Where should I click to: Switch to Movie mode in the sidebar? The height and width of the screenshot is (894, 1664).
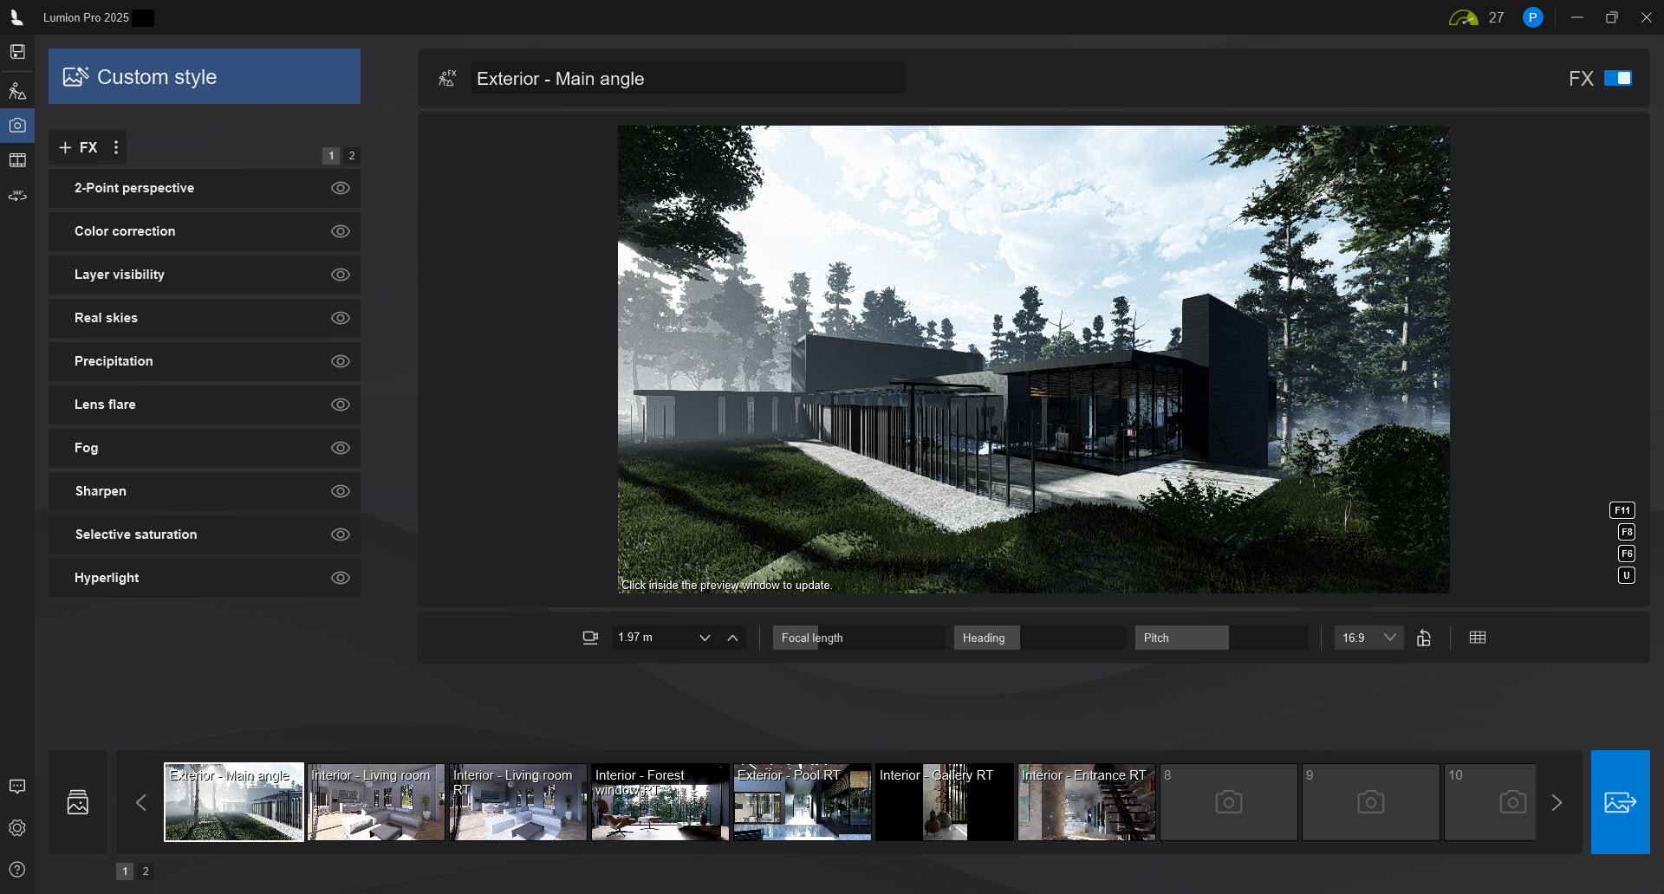[18, 159]
